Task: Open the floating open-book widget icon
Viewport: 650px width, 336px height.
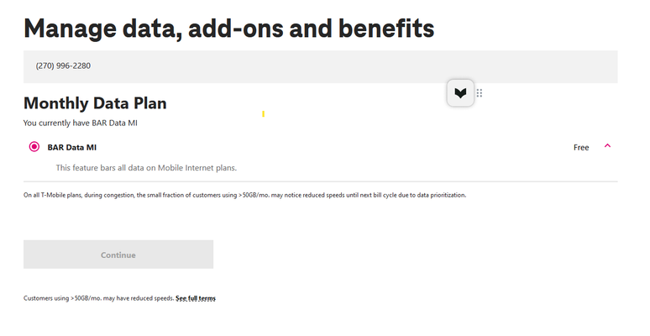Action: pos(460,93)
